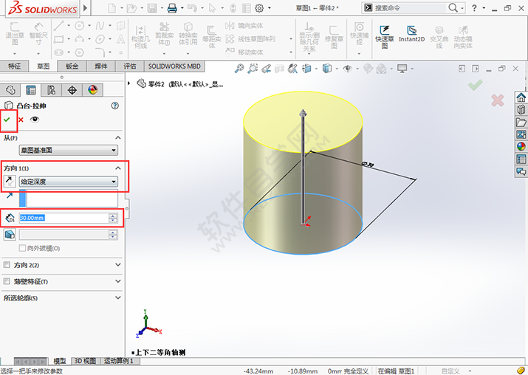Viewport: 528px width, 375px height.
Task: Open the PropertyManager help question mark
Action: click(x=115, y=106)
